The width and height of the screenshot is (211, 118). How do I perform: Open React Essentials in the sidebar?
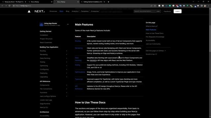46,43
